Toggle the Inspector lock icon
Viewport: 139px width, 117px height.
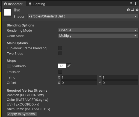[131, 4]
